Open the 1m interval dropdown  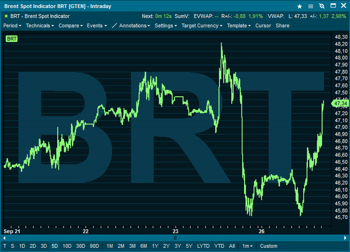click(x=247, y=246)
